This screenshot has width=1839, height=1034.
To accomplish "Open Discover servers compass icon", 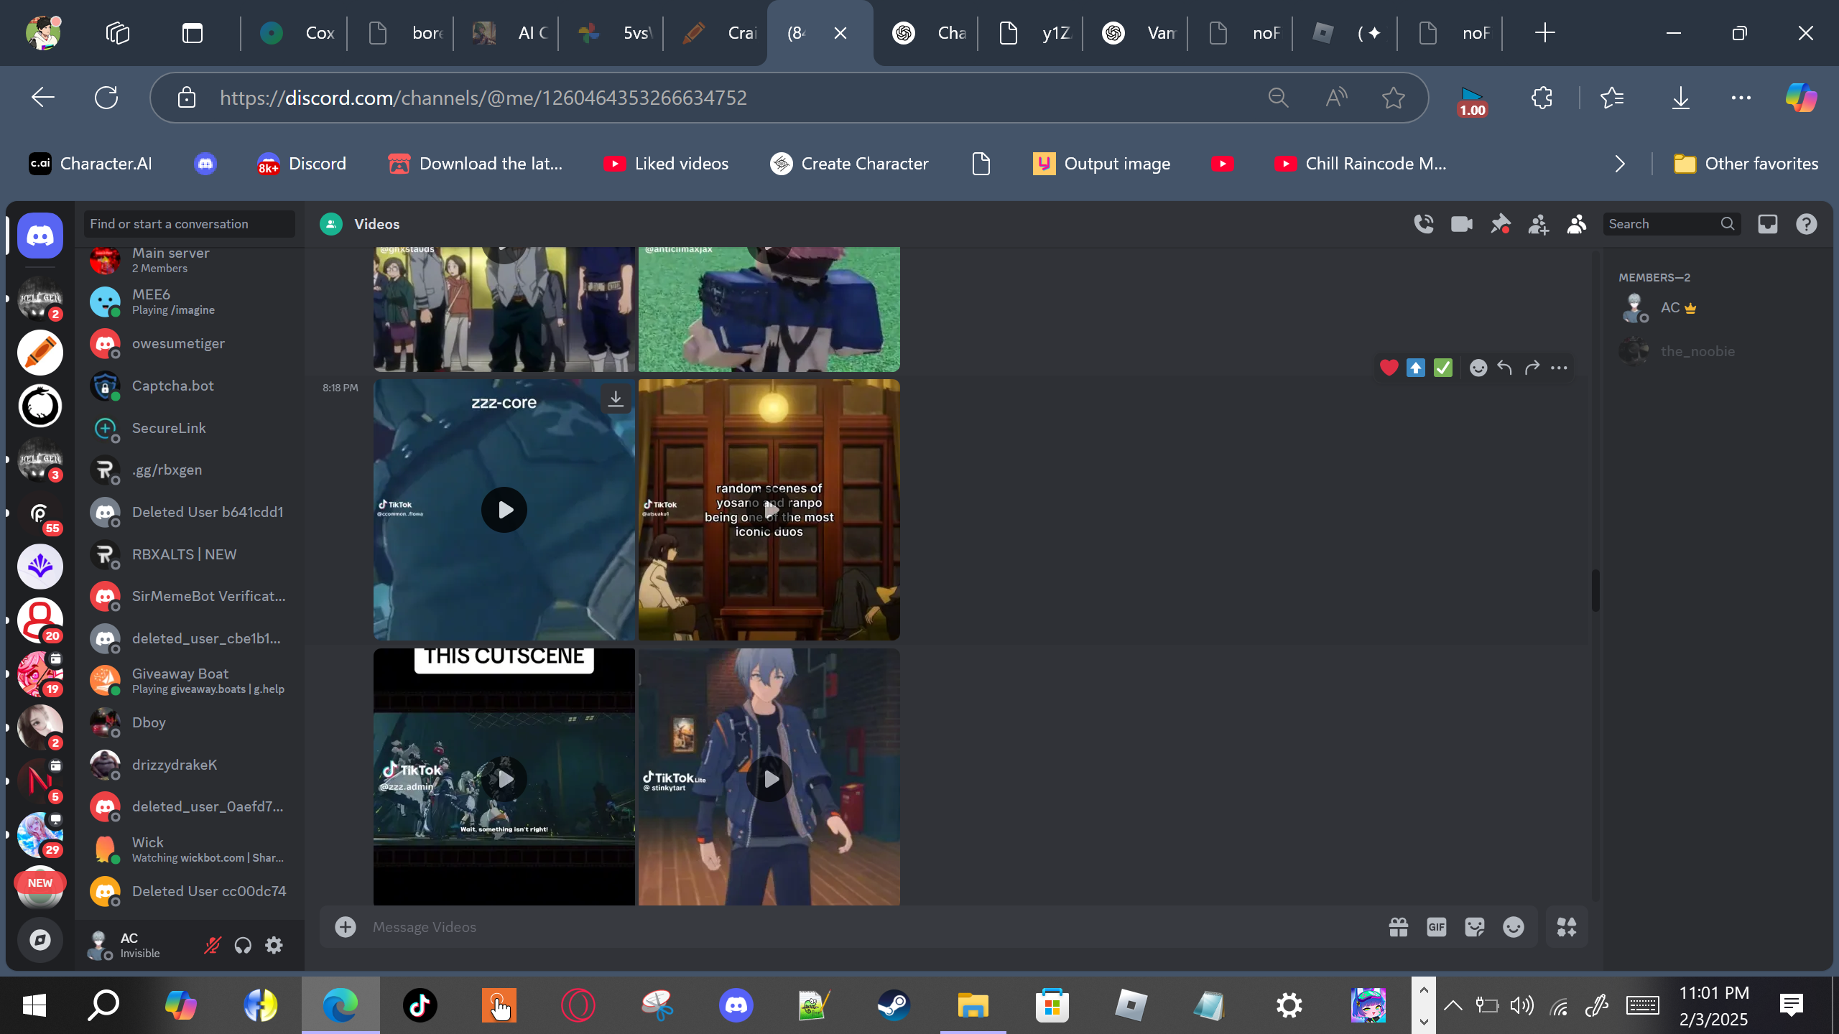I will point(40,939).
